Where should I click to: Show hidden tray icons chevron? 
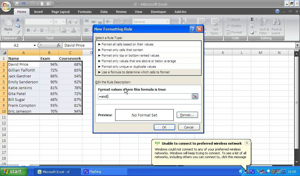[x=241, y=172]
